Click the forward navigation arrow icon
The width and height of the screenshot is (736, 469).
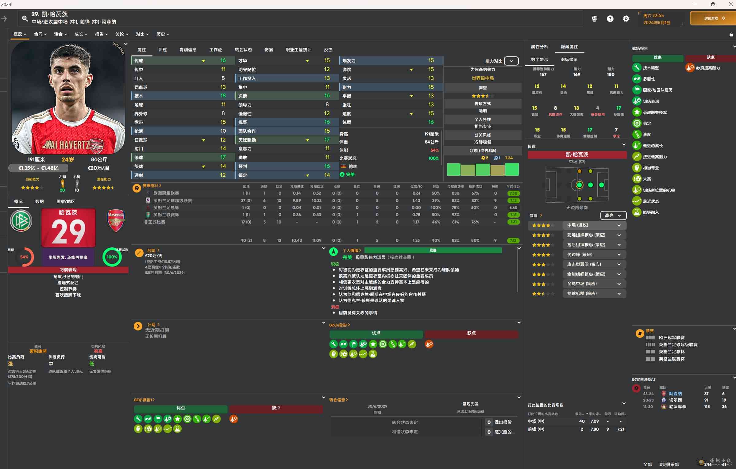[x=4, y=19]
